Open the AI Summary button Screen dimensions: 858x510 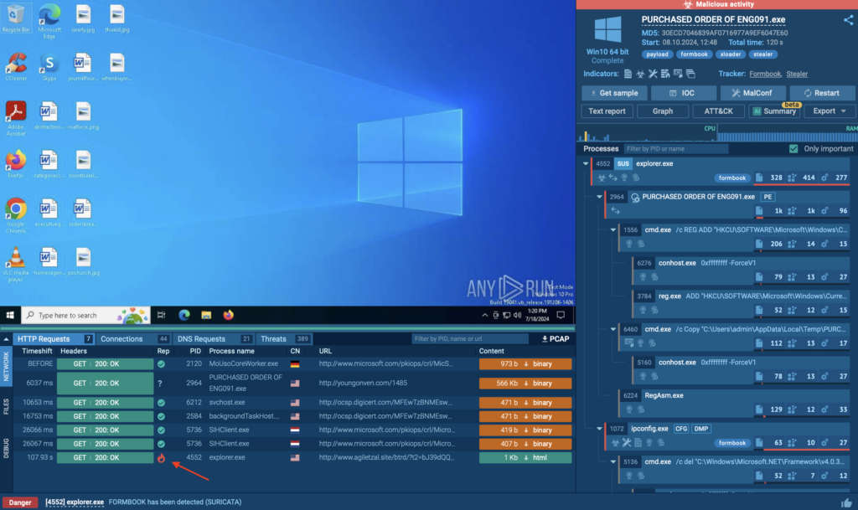pyautogui.click(x=774, y=111)
